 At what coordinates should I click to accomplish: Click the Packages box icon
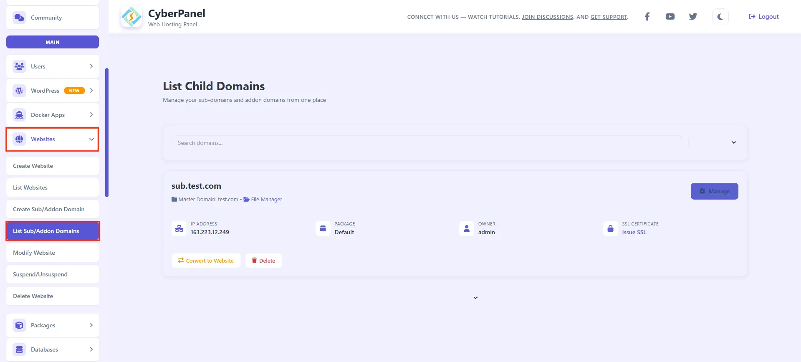tap(19, 325)
